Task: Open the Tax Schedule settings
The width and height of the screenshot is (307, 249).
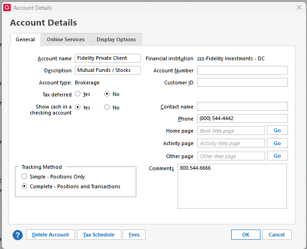Action: point(99,235)
